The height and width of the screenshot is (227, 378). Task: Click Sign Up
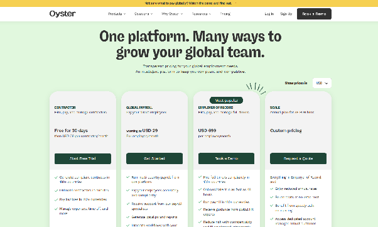pos(286,14)
